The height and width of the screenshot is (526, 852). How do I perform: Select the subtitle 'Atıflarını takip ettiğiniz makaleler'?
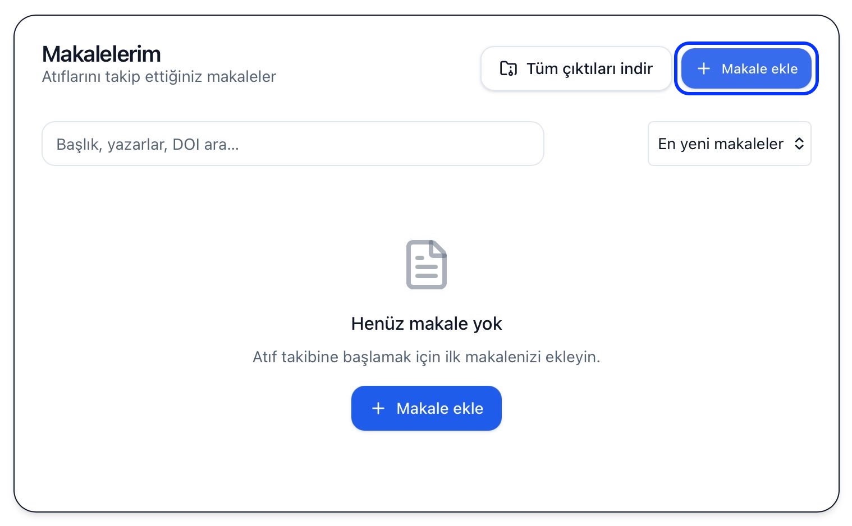coord(159,76)
